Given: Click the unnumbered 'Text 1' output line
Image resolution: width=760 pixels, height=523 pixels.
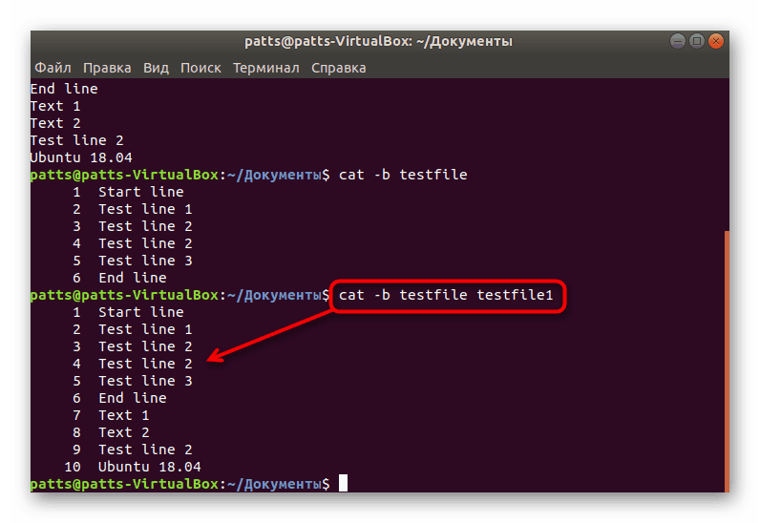Looking at the screenshot, I should (x=55, y=106).
